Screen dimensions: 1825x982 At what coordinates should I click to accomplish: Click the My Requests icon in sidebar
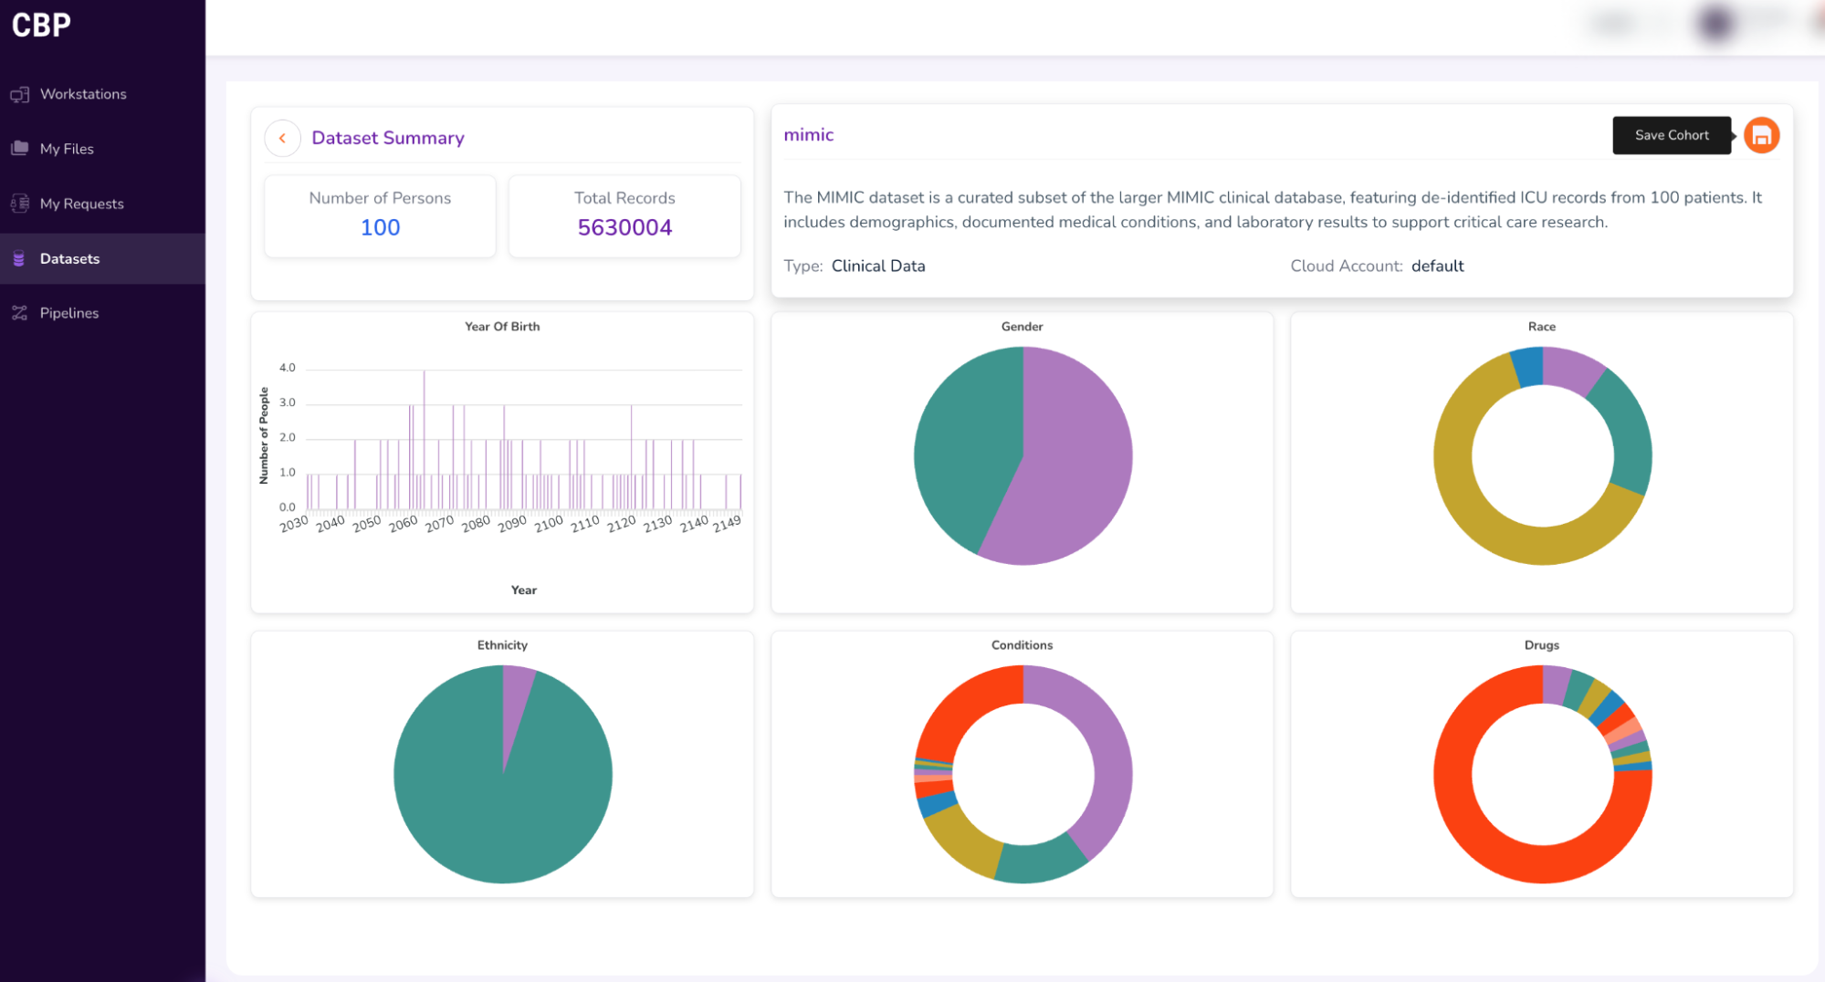tap(19, 204)
